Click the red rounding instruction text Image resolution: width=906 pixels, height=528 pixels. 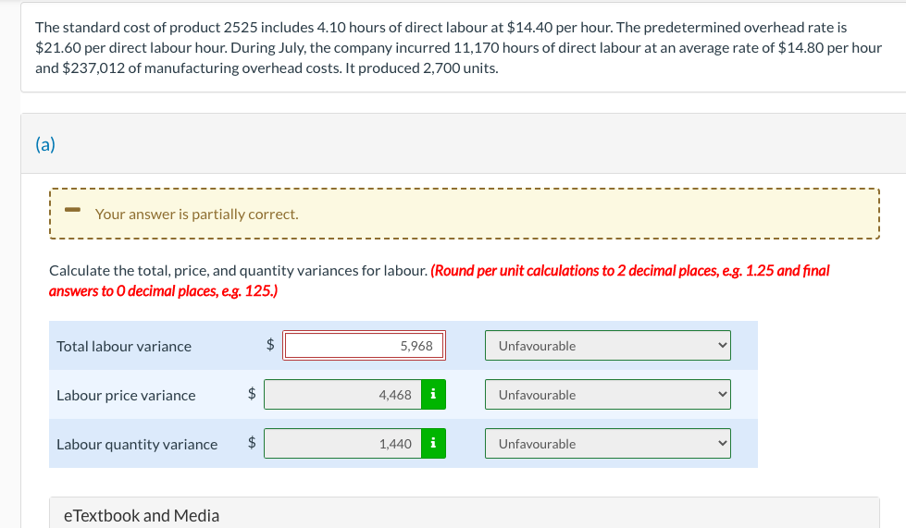440,280
